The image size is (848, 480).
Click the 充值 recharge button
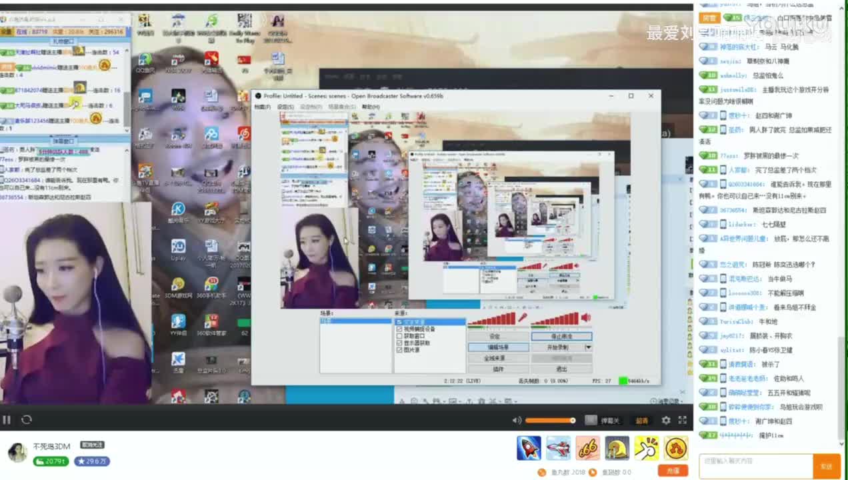(673, 471)
